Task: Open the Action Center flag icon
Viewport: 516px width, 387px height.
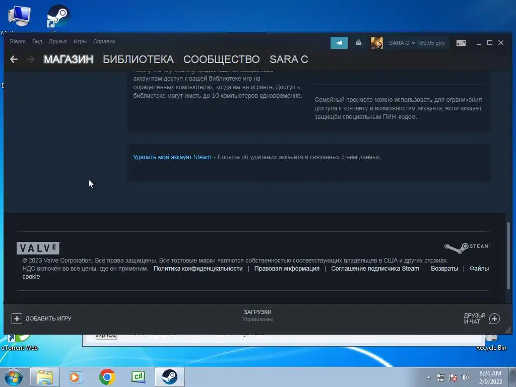Action: tap(453, 377)
